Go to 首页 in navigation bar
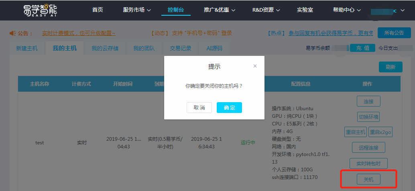Screen dimensions: 415x191 (98, 10)
